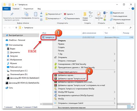Click the Refresh icon next to the address bar
The width and height of the screenshot is (137, 111).
[x=114, y=28]
